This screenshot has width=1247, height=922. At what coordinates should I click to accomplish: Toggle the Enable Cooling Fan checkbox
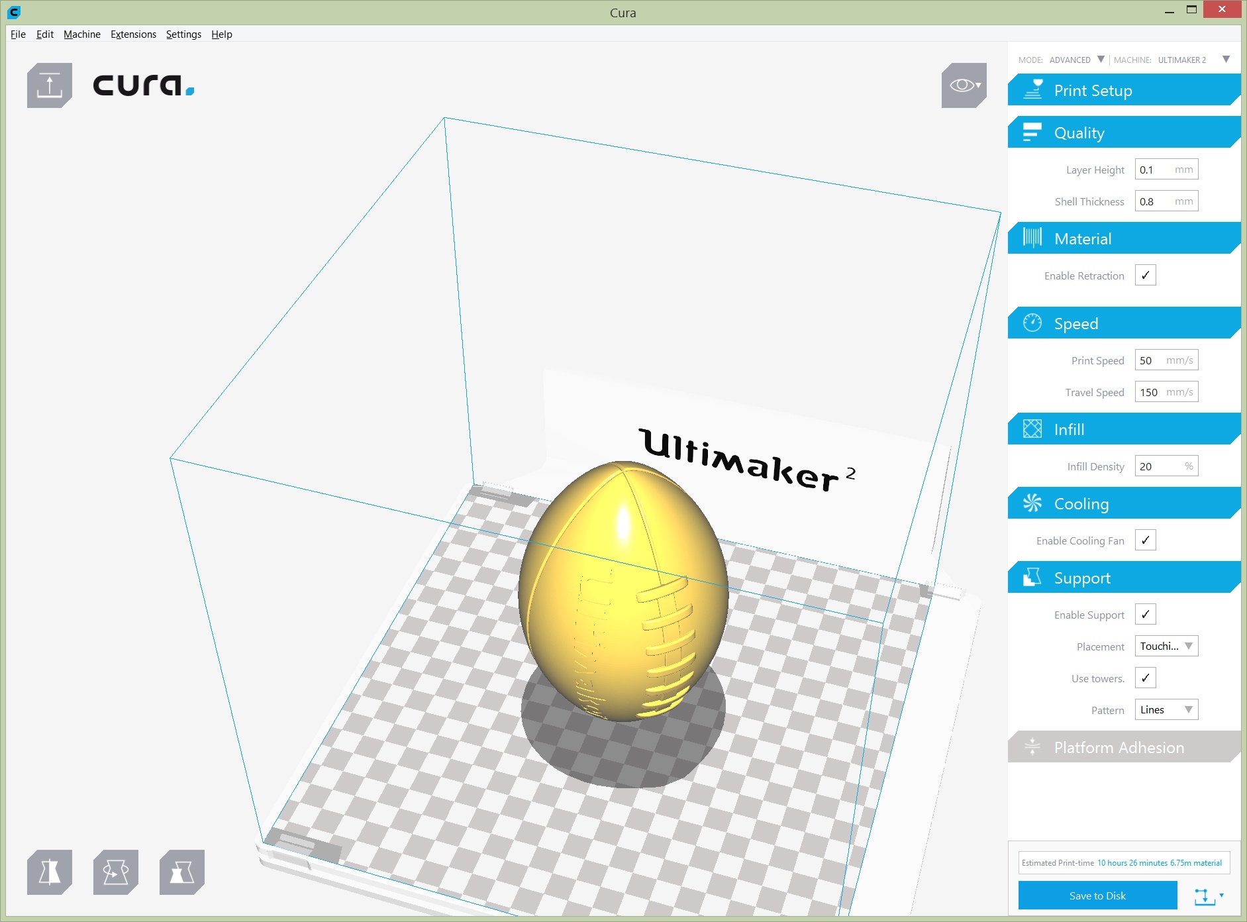(1146, 540)
